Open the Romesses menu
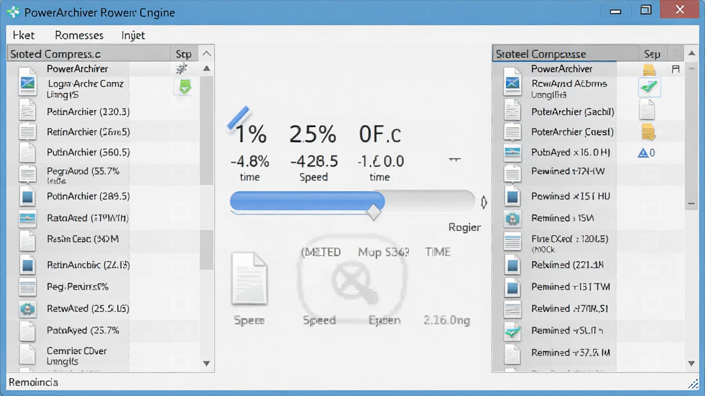The image size is (705, 396). click(x=79, y=35)
